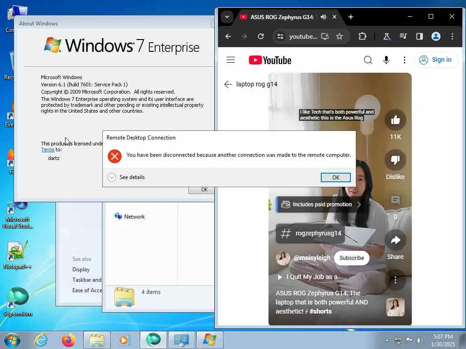This screenshot has height=349, width=466.
Task: Open the Notepad++ desktop shortcut
Action: [x=17, y=255]
